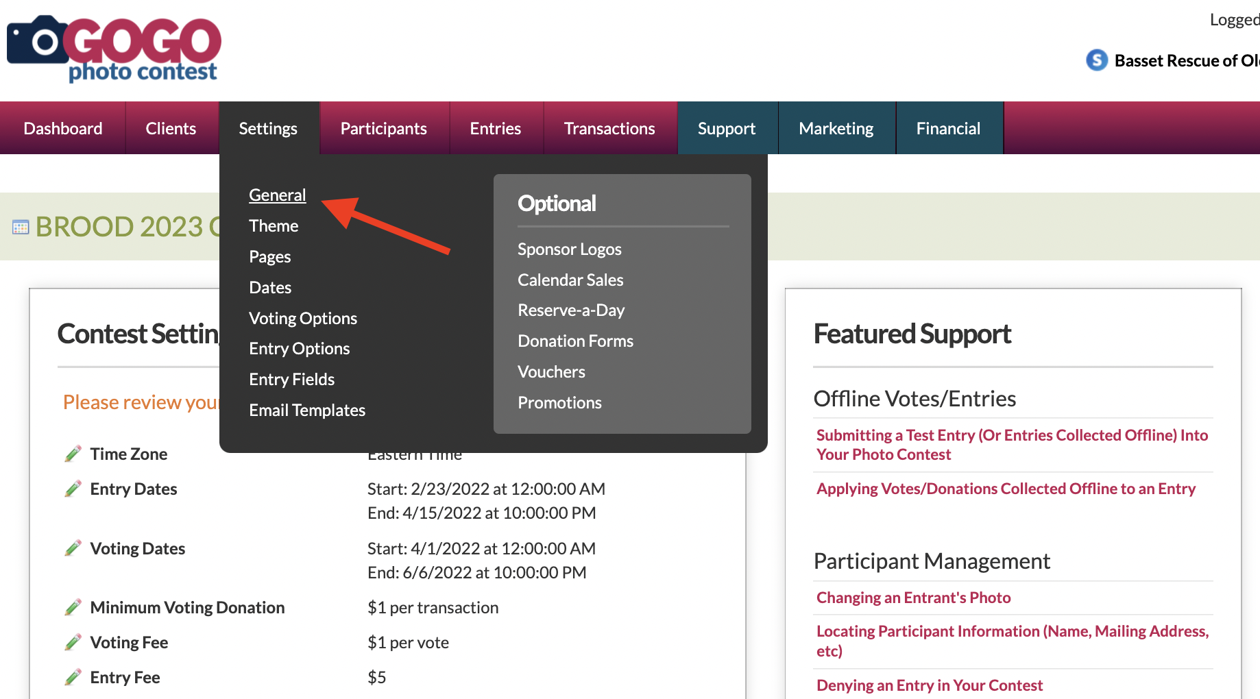Click the pencil icon next to Time Zone
The height and width of the screenshot is (699, 1260).
click(73, 454)
